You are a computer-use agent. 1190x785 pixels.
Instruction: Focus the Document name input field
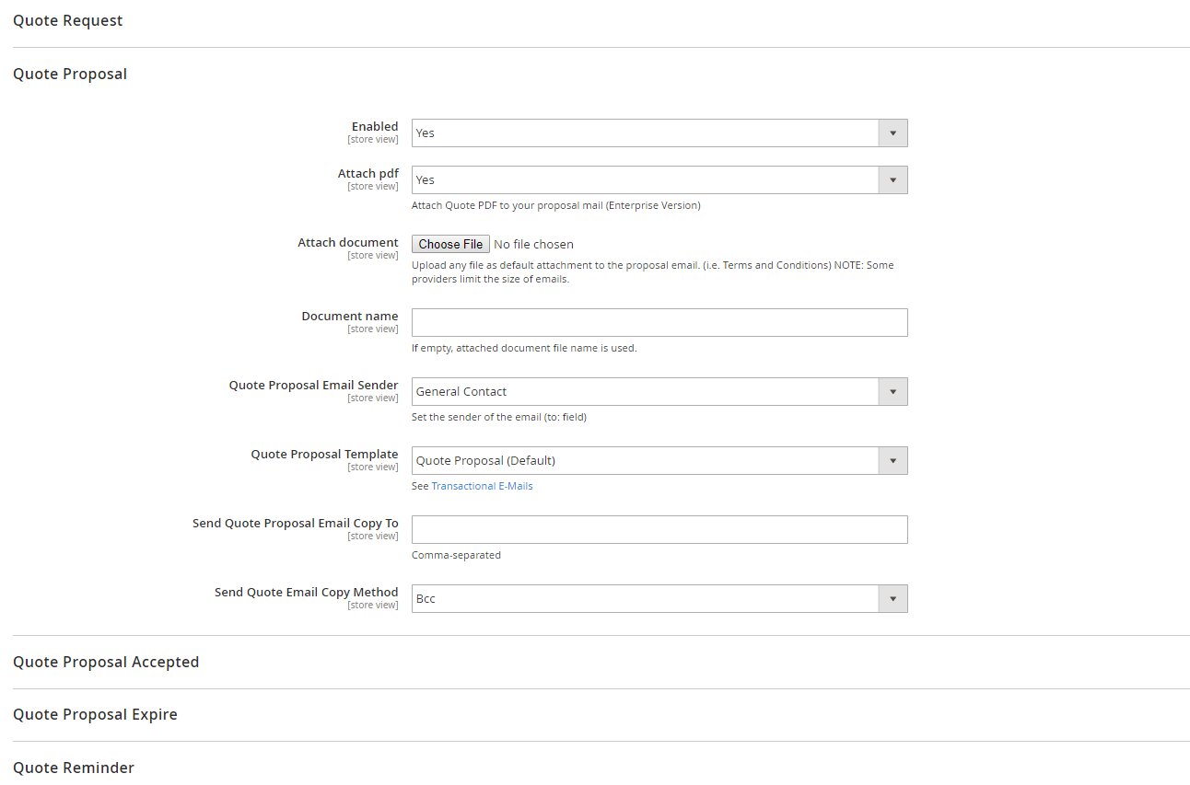tap(659, 322)
